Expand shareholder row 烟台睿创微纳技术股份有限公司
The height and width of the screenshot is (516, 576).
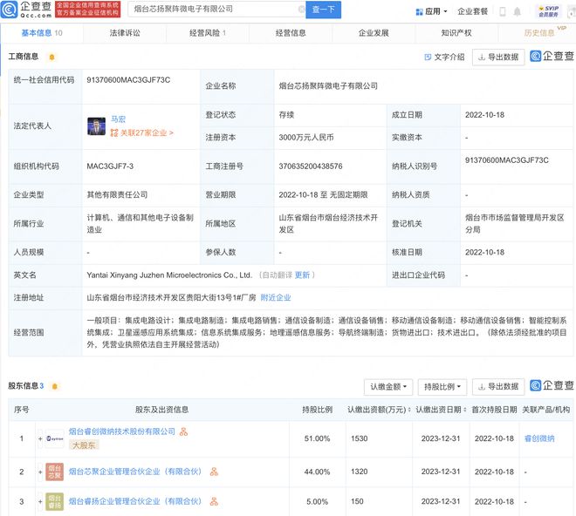click(x=40, y=438)
